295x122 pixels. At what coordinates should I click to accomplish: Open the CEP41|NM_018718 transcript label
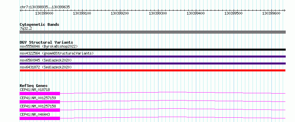(x=35, y=90)
